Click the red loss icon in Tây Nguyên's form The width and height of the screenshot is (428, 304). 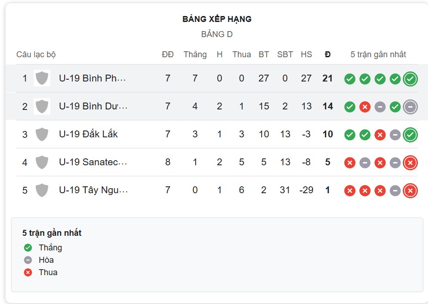349,190
